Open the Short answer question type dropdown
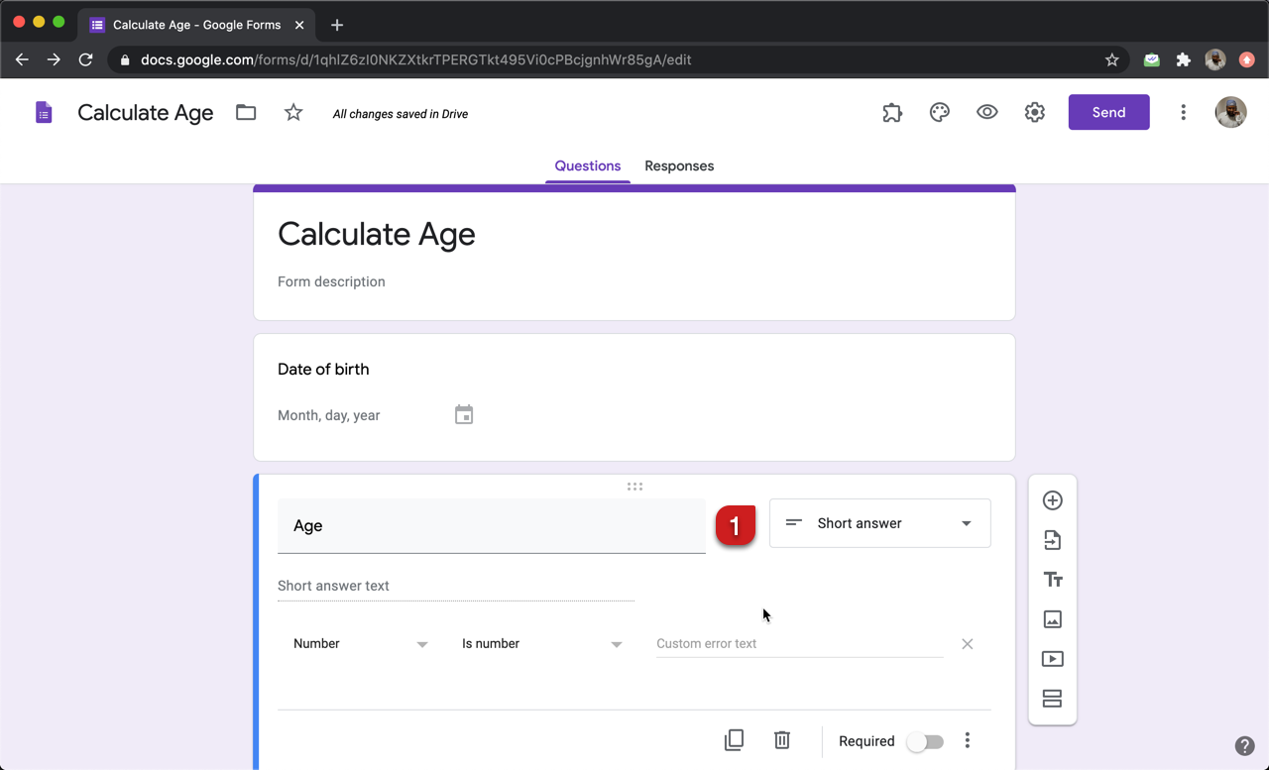This screenshot has height=770, width=1269. click(x=879, y=523)
